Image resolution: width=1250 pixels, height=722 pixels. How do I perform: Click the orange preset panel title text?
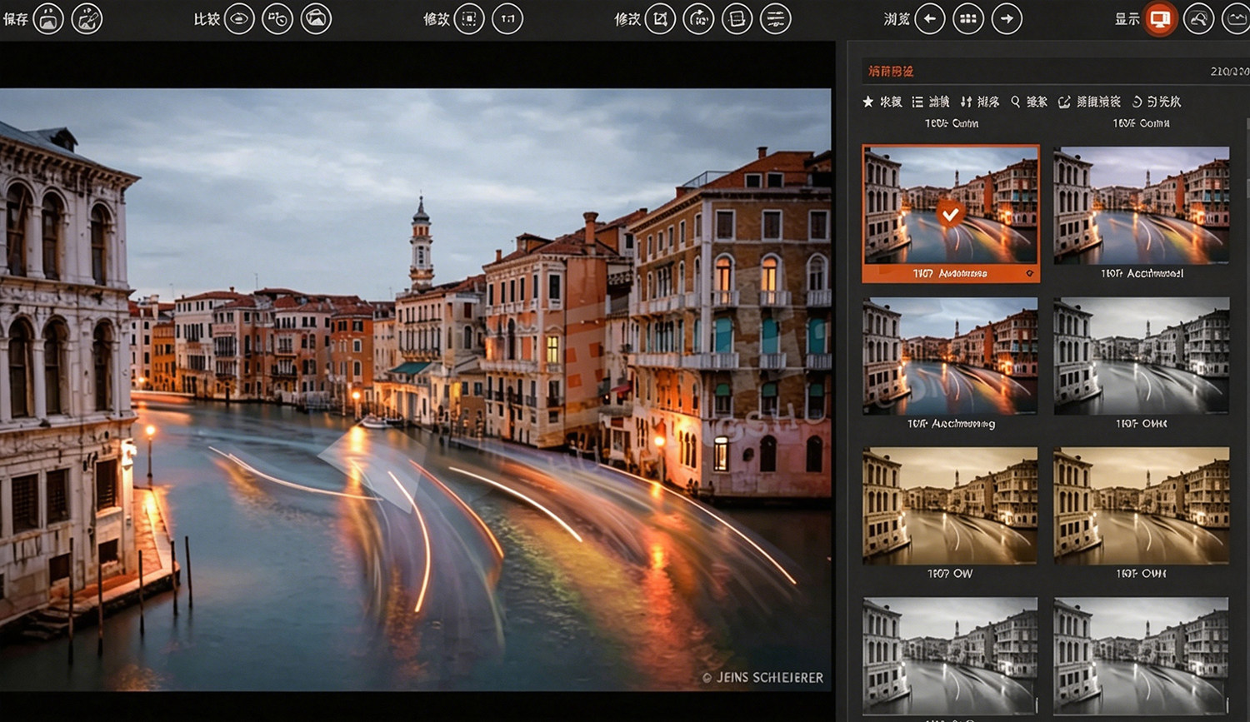click(891, 72)
